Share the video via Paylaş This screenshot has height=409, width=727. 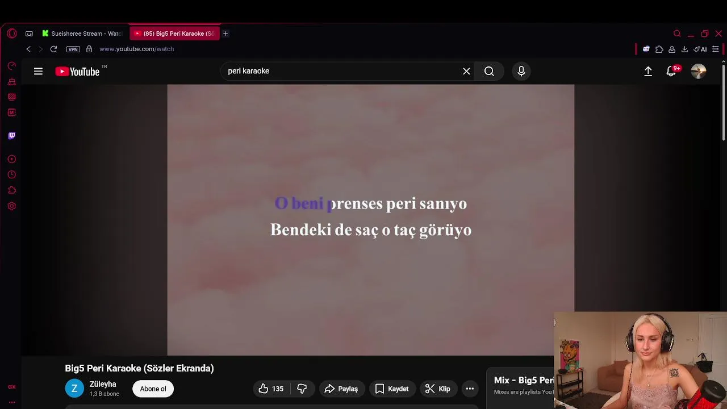tap(341, 389)
